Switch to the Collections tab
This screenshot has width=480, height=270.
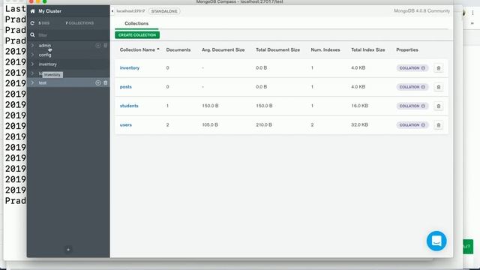point(136,23)
